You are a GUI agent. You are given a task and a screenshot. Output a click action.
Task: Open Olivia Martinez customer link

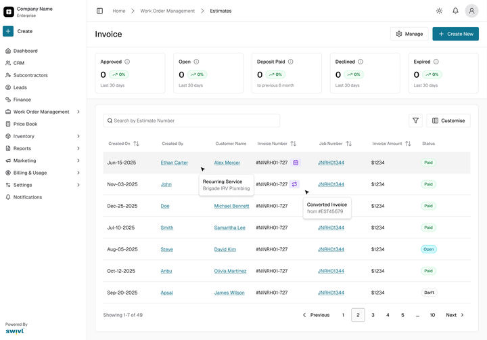click(230, 271)
